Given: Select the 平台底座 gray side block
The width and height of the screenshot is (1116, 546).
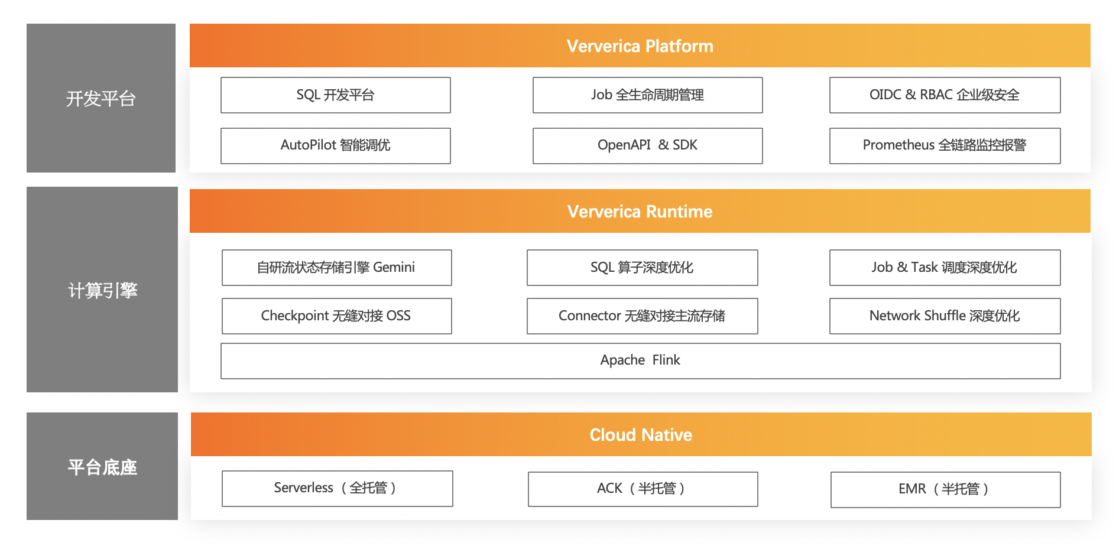Looking at the screenshot, I should tap(102, 466).
